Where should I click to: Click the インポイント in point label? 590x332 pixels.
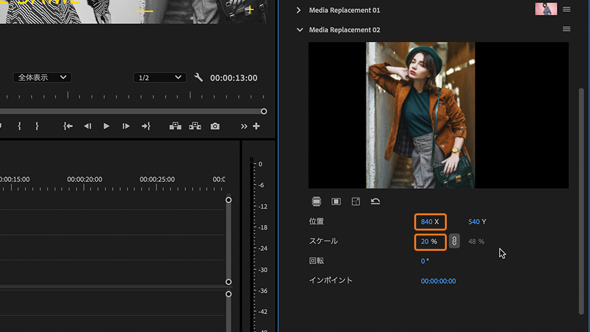click(331, 280)
